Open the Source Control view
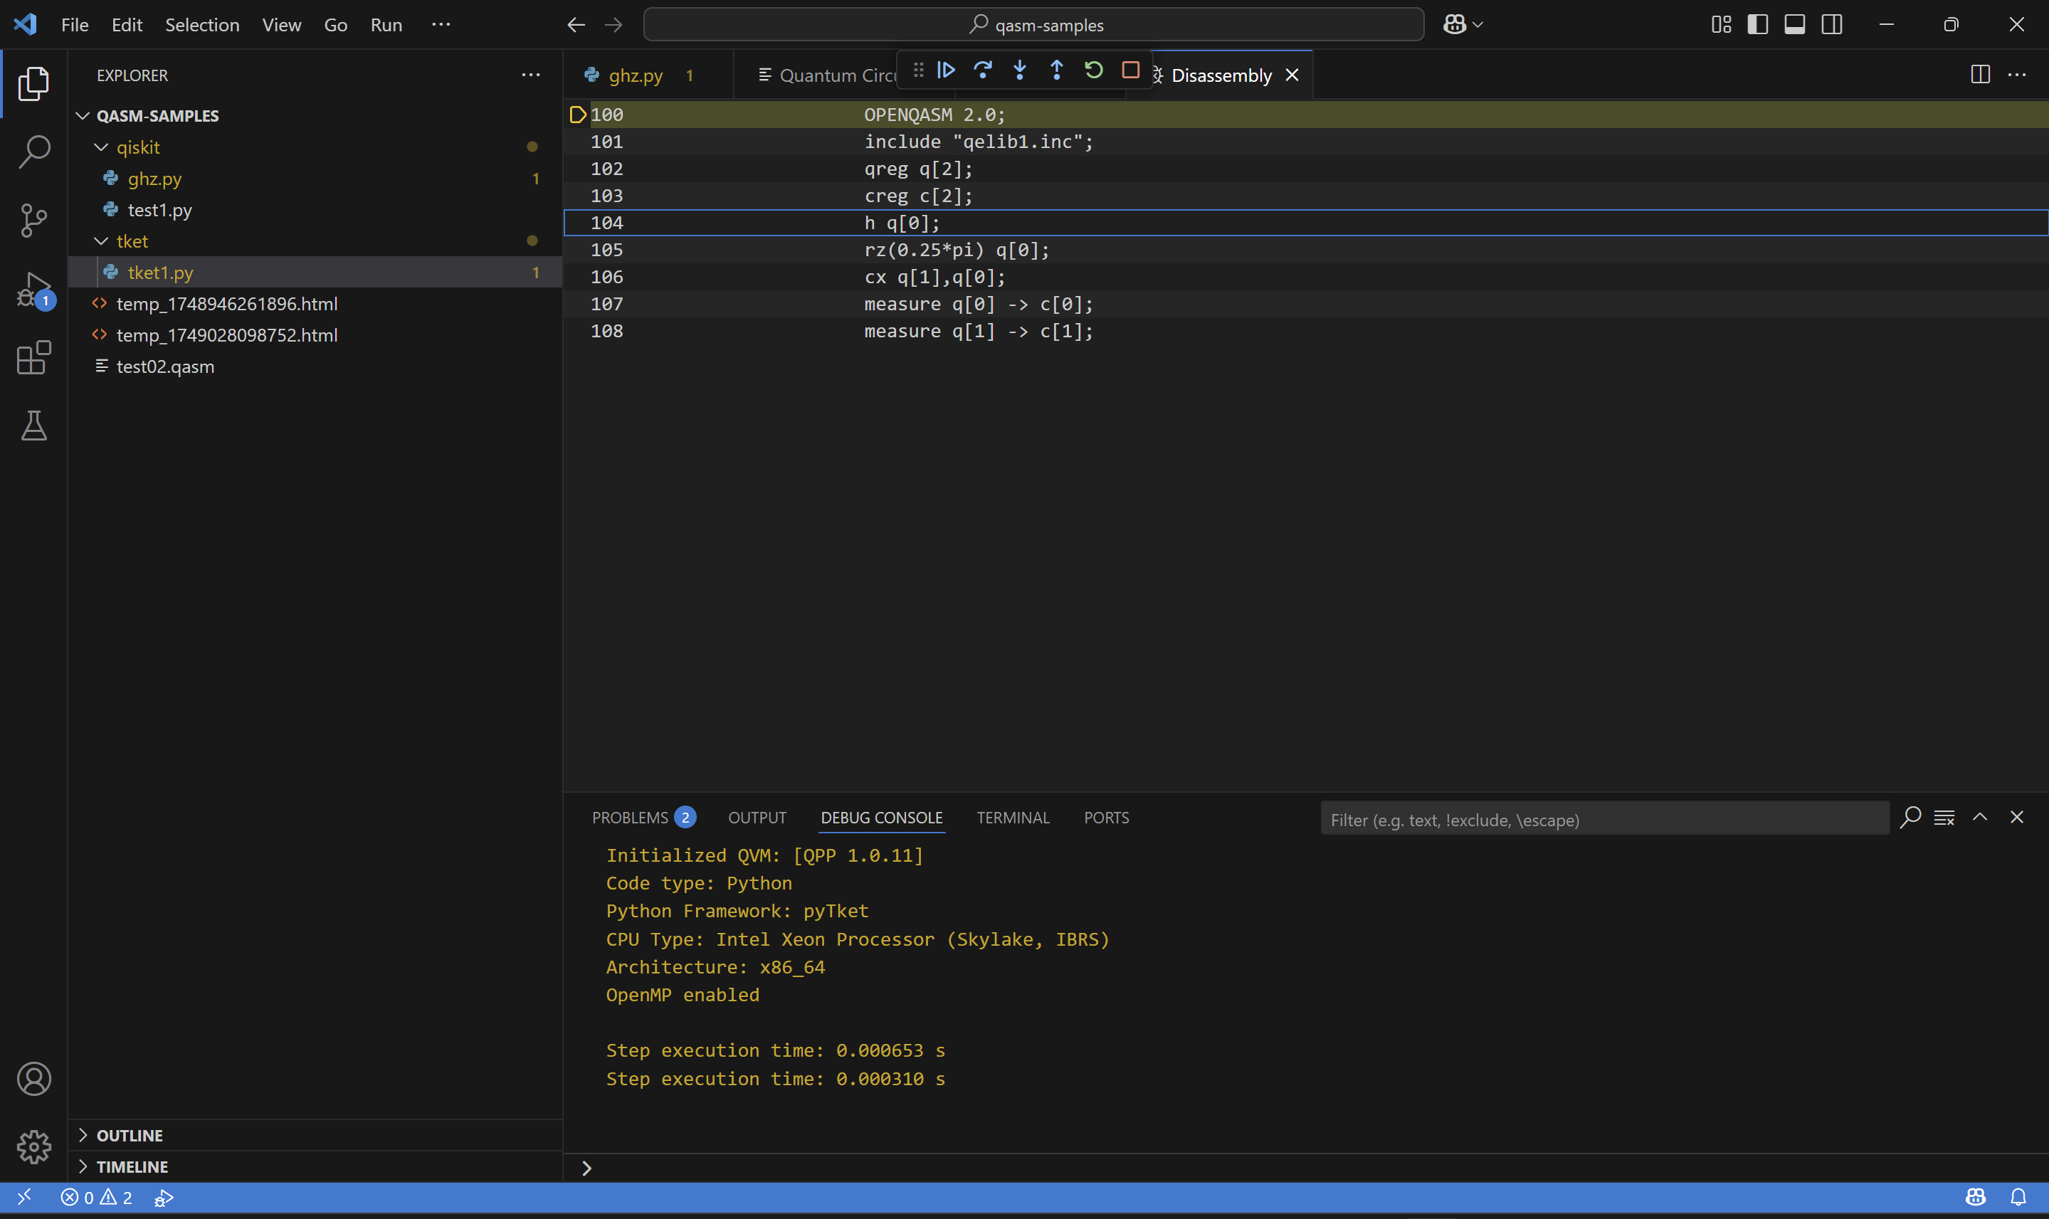2049x1219 pixels. (33, 220)
